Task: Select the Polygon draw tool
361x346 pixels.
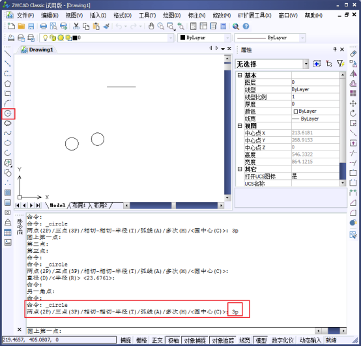Action: point(8,83)
